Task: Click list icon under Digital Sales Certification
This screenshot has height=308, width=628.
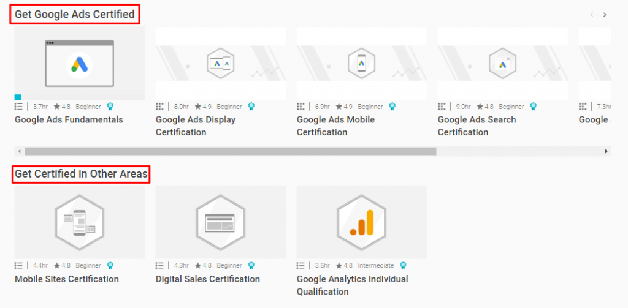Action: (x=159, y=266)
